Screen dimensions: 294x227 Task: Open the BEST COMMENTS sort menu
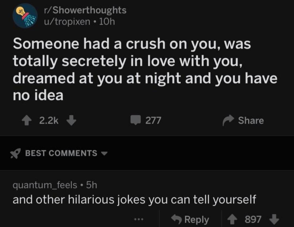point(61,153)
